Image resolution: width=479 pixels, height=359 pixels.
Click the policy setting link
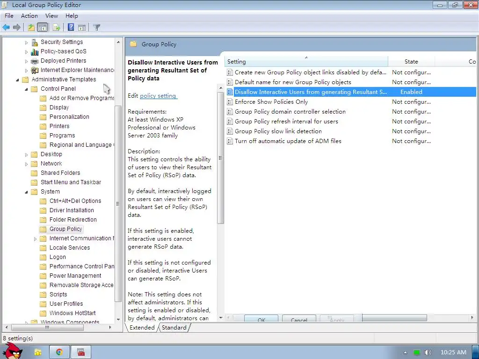pyautogui.click(x=158, y=96)
